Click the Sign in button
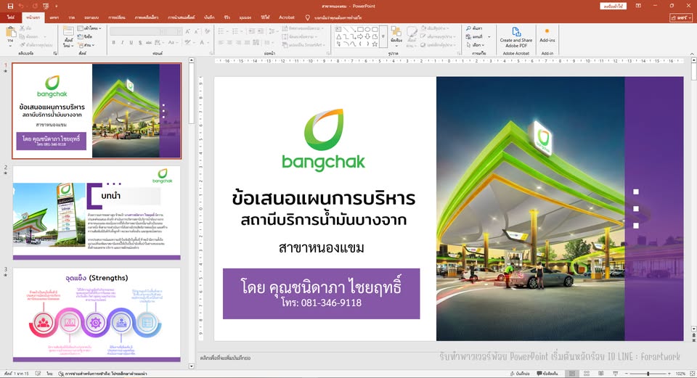The image size is (697, 378). point(613,6)
